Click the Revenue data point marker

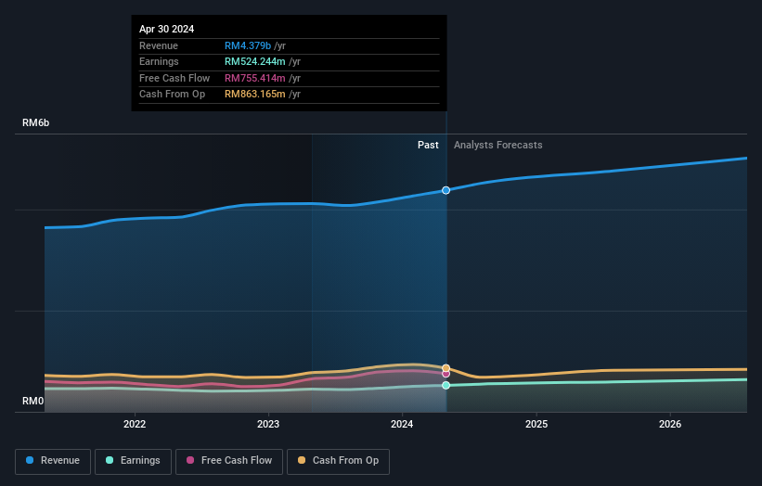(446, 190)
